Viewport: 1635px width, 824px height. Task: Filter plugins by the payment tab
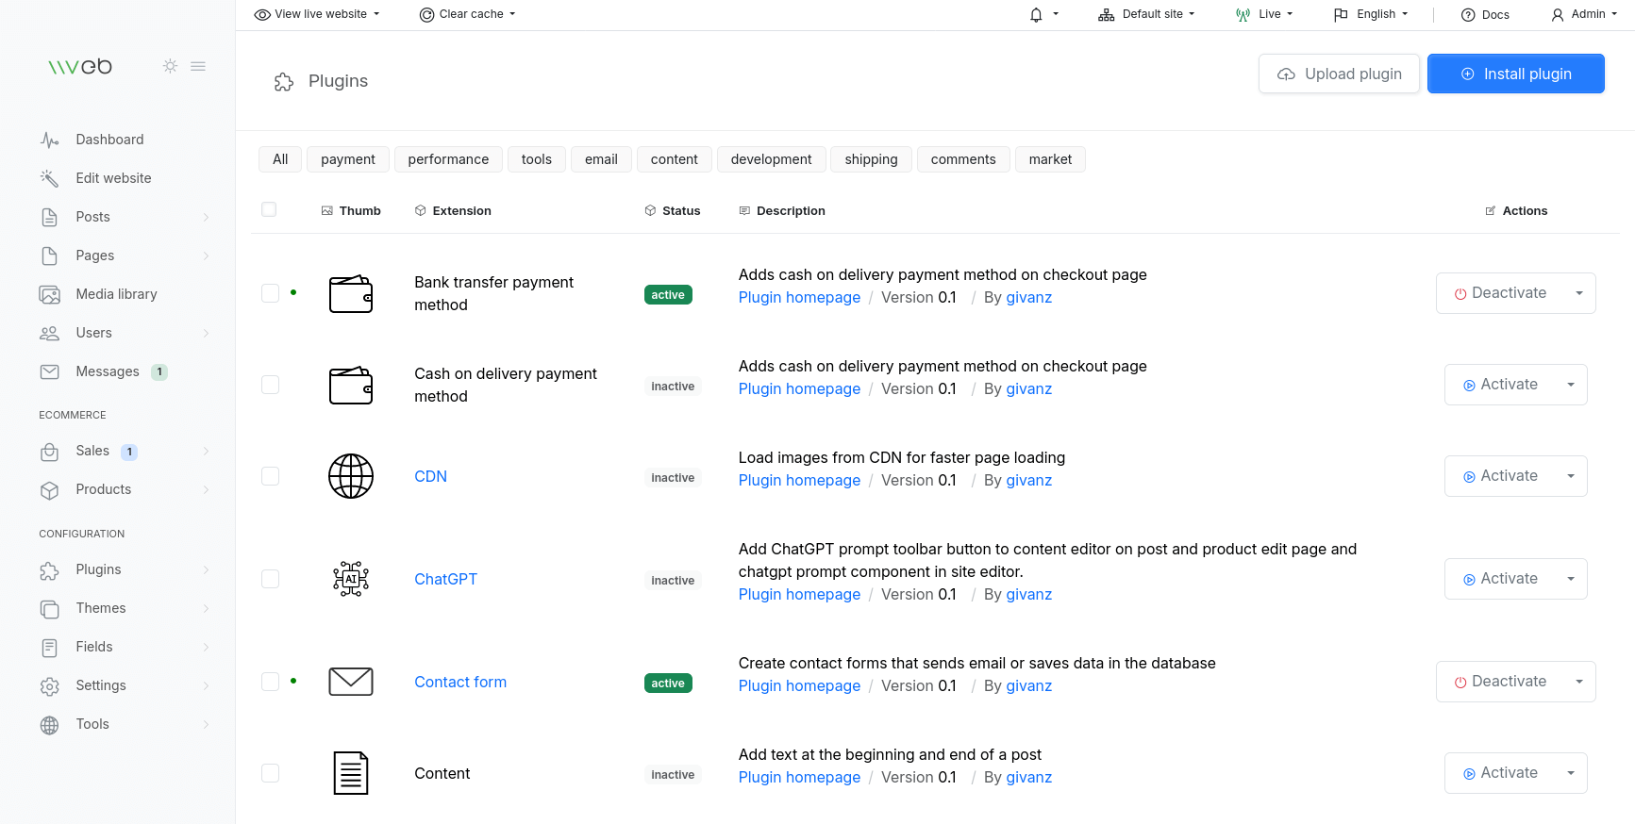(347, 159)
